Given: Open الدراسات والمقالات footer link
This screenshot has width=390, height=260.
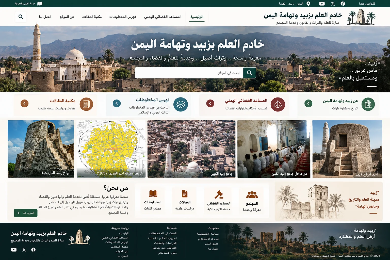Looking at the screenshot, I should [x=165, y=243].
